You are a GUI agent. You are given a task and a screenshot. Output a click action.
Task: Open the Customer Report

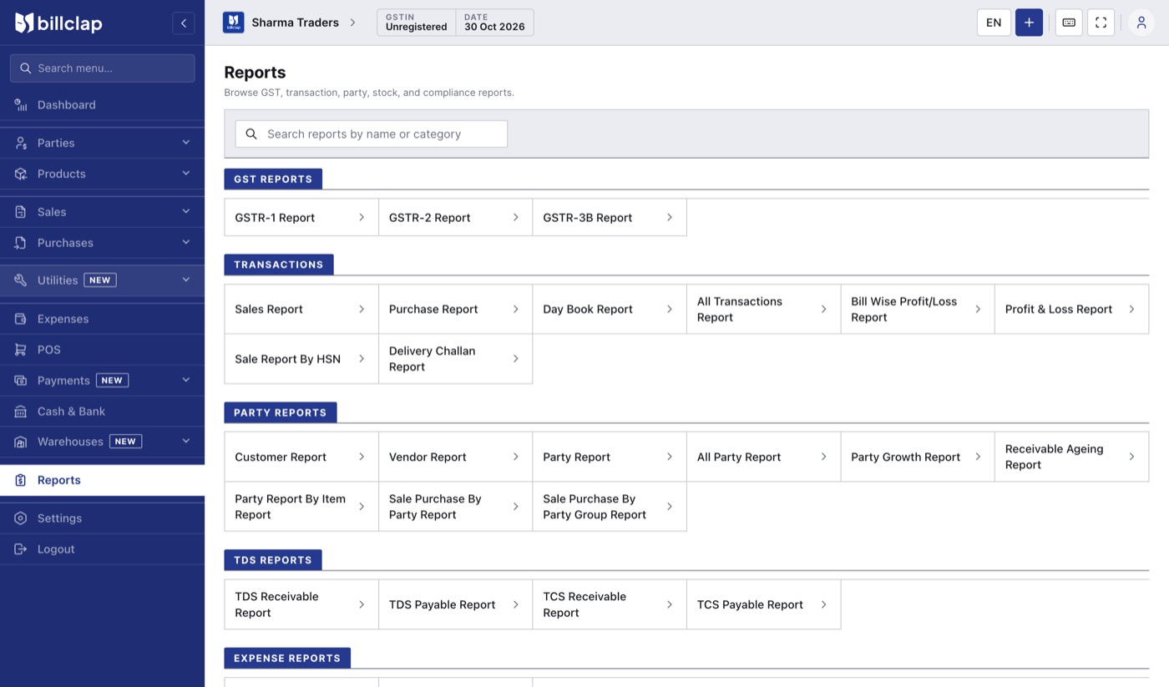[x=301, y=457]
